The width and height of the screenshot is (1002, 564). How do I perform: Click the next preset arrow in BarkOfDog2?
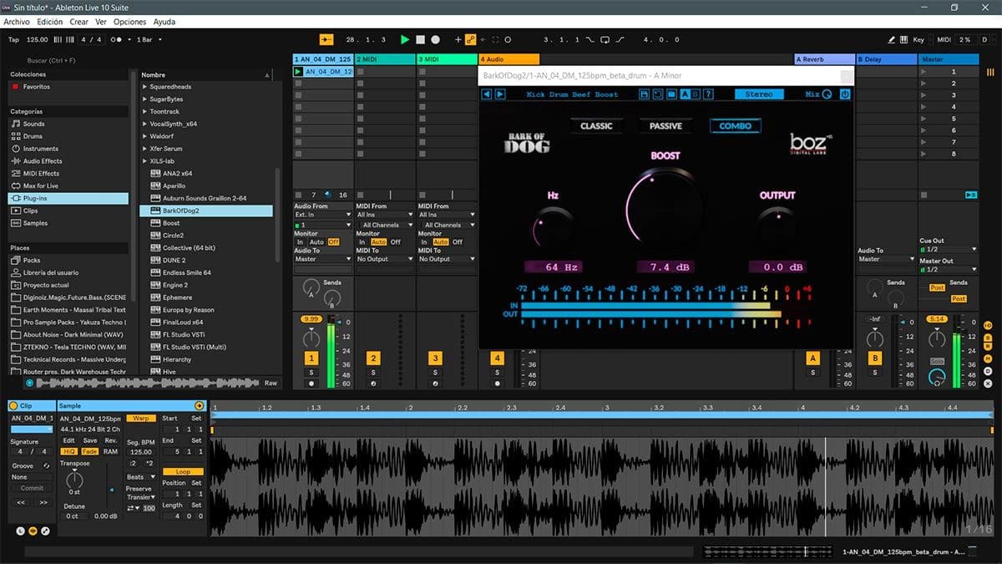500,94
